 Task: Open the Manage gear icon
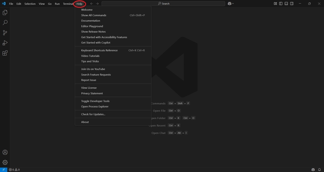click(5, 163)
